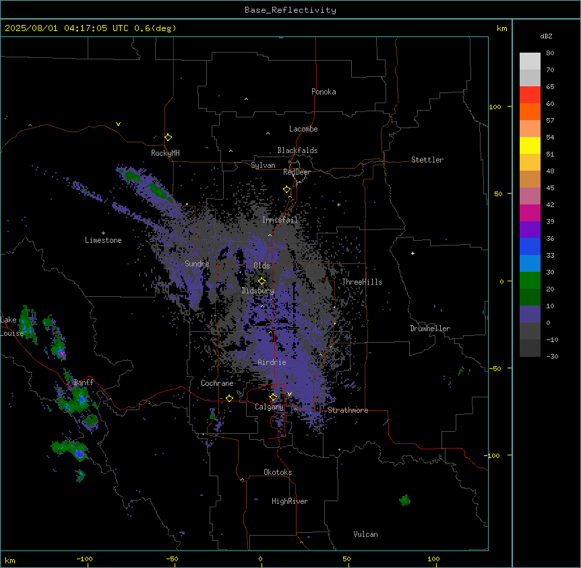Click the Sylvan town label
581x568 pixels.
point(263,165)
